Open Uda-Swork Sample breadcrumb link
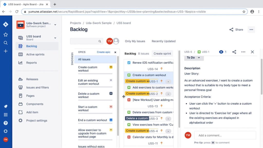The width and height of the screenshot is (263, 148). pos(99,23)
